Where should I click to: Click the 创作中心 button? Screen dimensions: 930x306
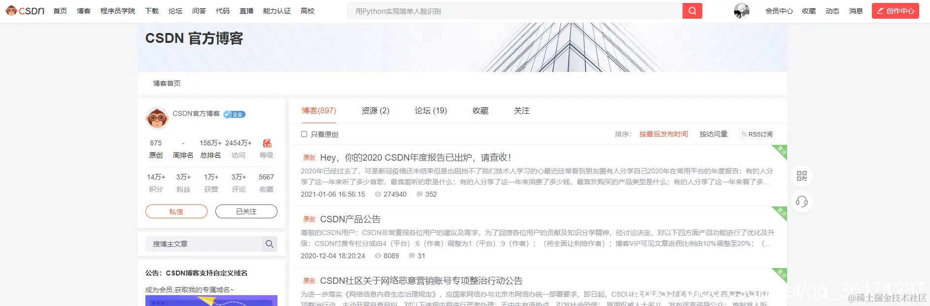click(895, 11)
